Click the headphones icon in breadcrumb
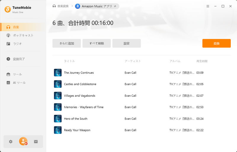This screenshot has width=237, height=152. (54, 6)
